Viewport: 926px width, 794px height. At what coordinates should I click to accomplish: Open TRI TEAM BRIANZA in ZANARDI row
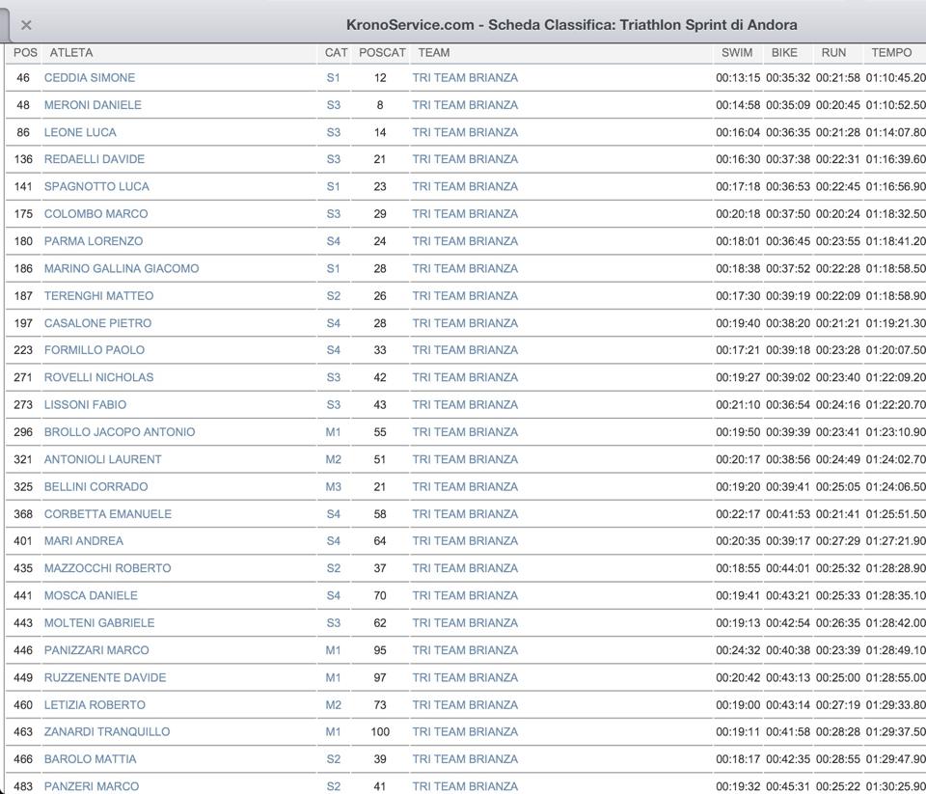point(465,732)
